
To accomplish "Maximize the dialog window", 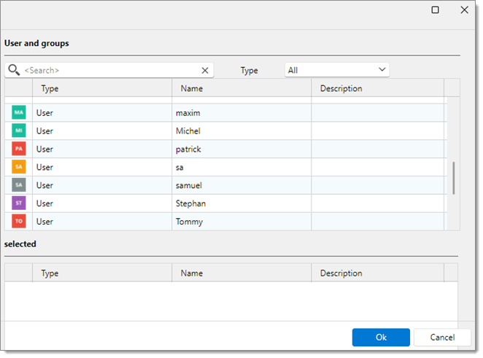I will tap(436, 10).
